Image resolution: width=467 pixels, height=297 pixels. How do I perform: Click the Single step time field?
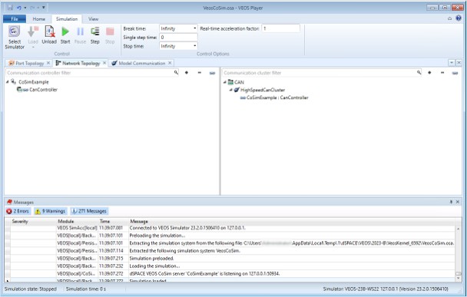[178, 37]
